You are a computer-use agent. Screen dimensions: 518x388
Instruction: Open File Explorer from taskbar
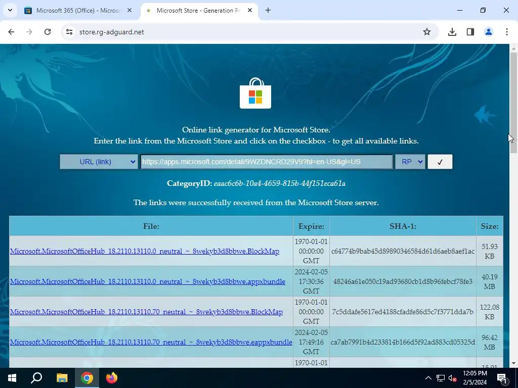click(x=62, y=378)
